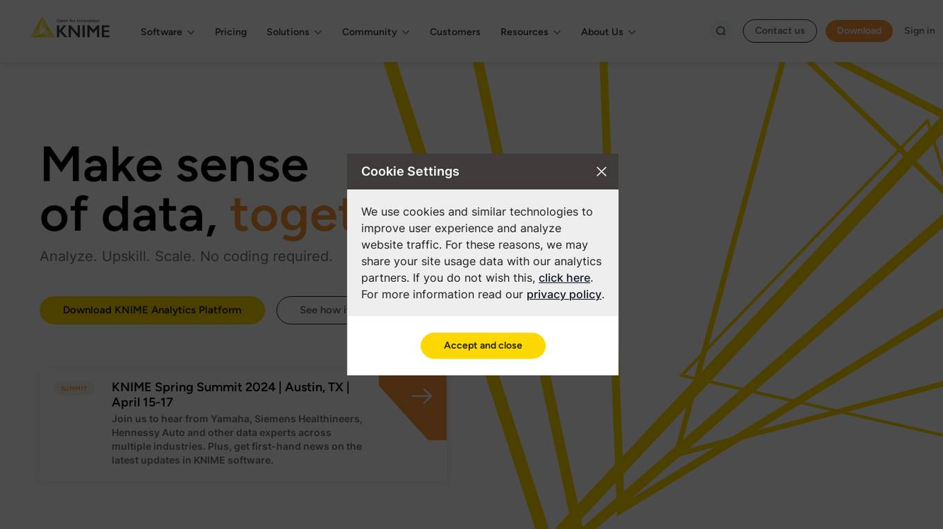This screenshot has height=529, width=943.
Task: Open the Community menu label
Action: pyautogui.click(x=369, y=32)
